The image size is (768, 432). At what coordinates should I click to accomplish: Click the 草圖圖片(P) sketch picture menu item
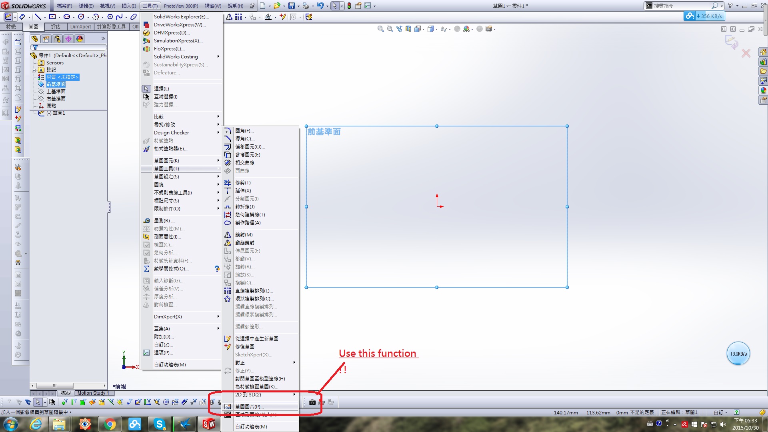[249, 406]
